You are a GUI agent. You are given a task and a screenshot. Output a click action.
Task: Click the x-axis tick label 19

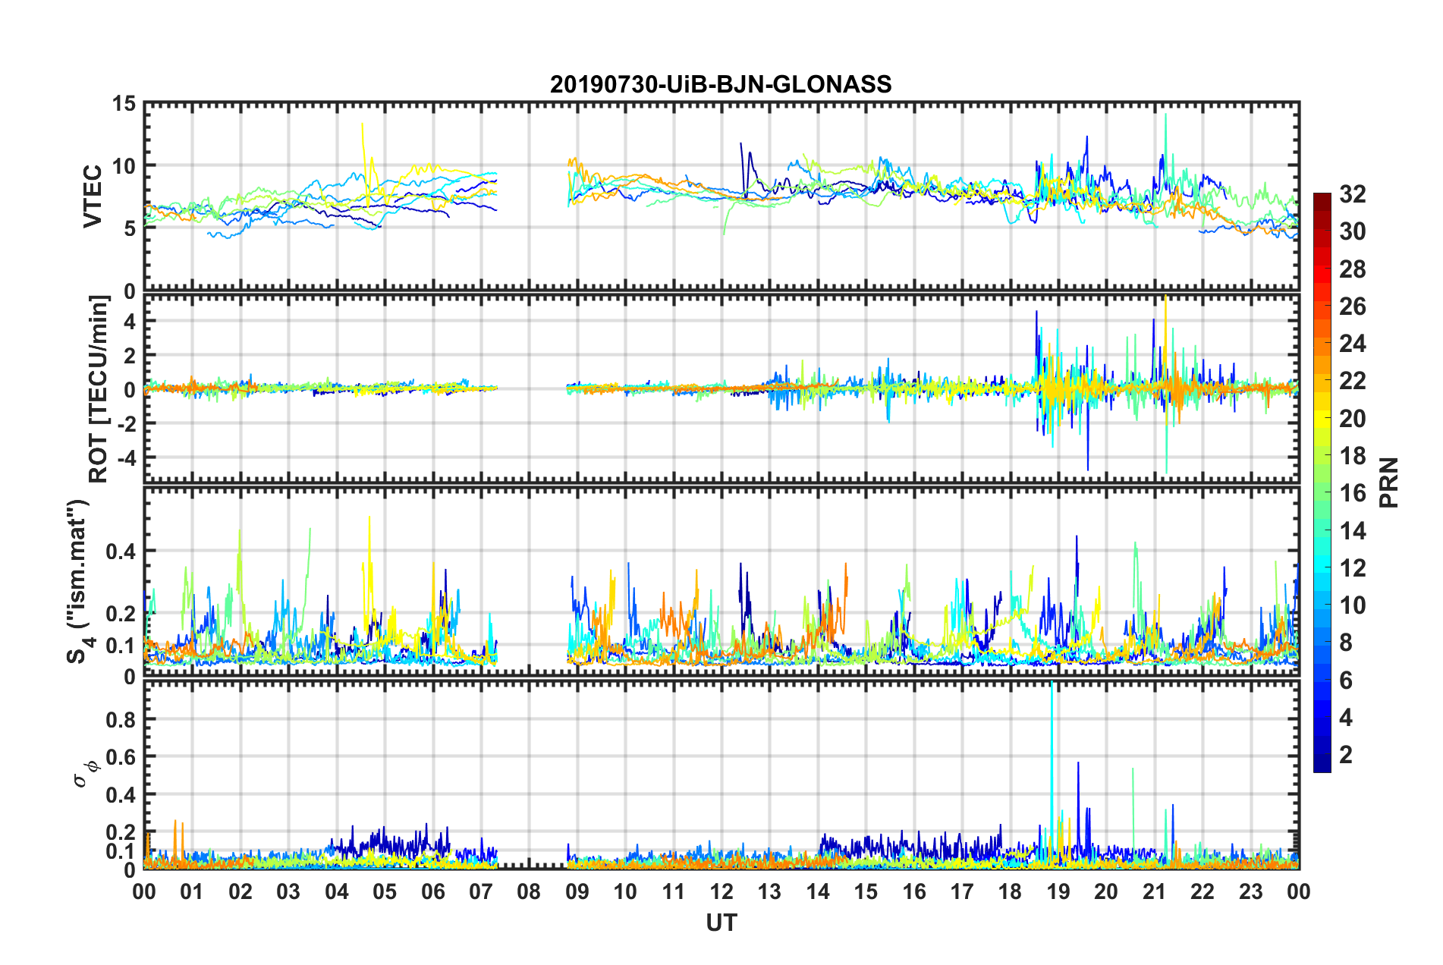(x=1058, y=891)
